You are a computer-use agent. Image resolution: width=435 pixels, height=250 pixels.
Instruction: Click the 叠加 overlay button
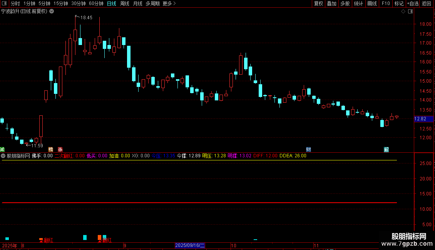pos(331,3)
